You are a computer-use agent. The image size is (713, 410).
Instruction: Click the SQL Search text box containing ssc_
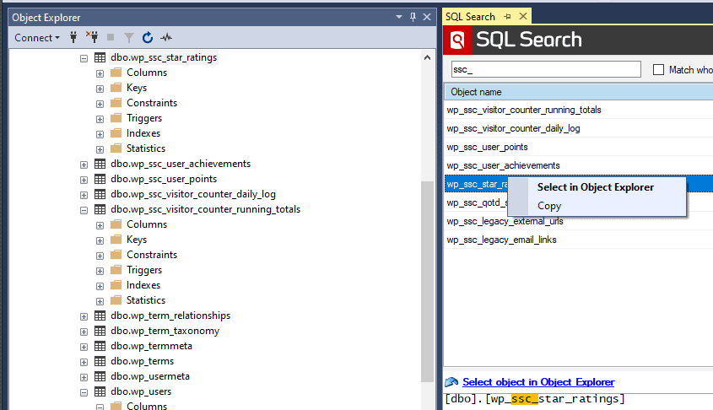(x=546, y=69)
